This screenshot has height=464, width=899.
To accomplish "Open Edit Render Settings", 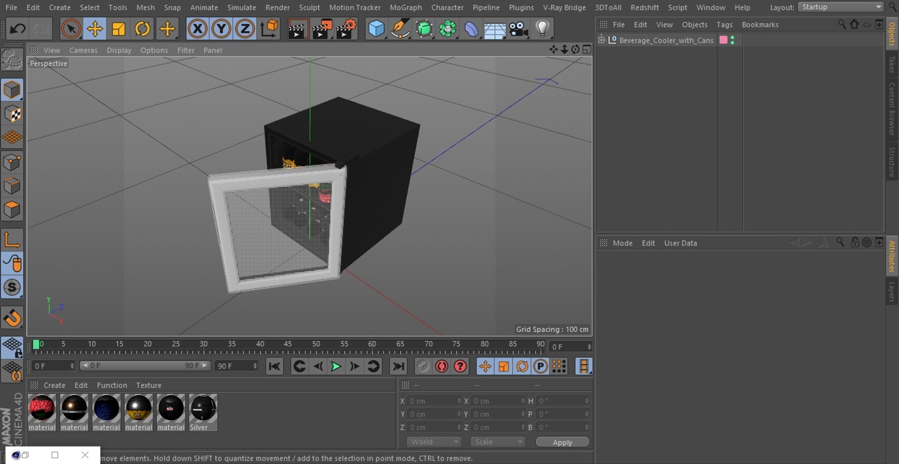I will (x=346, y=29).
